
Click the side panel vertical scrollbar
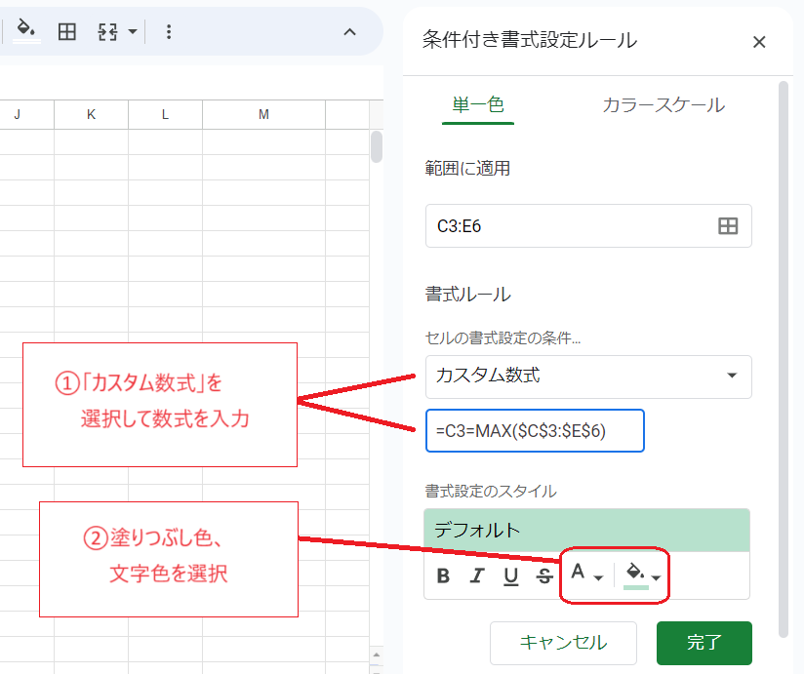point(783,359)
